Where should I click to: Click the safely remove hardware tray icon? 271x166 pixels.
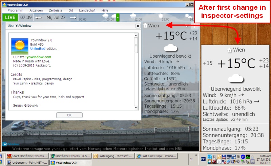tap(243, 162)
